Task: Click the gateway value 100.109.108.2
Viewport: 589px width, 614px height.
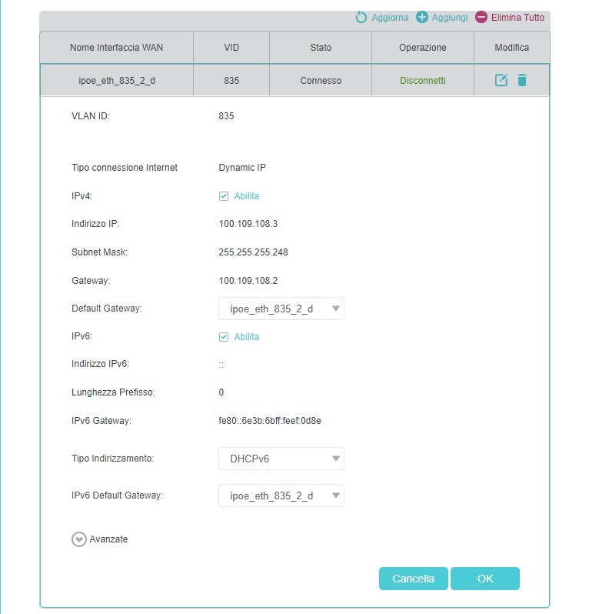Action: (248, 281)
